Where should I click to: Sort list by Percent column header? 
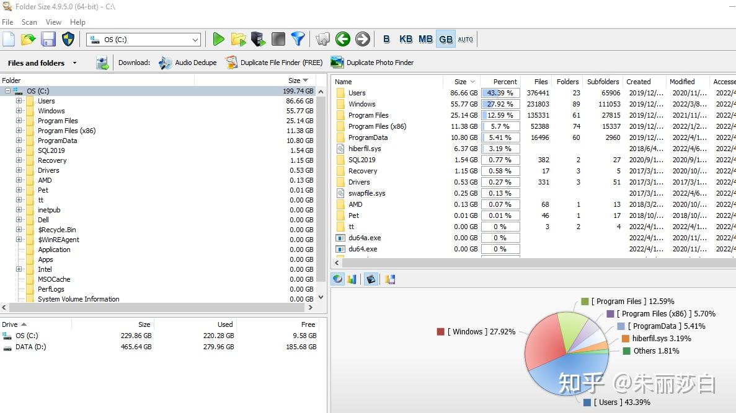500,82
